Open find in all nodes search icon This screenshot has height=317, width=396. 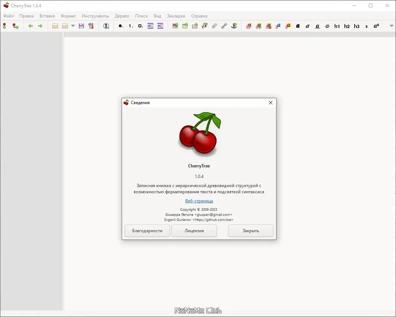click(106, 26)
